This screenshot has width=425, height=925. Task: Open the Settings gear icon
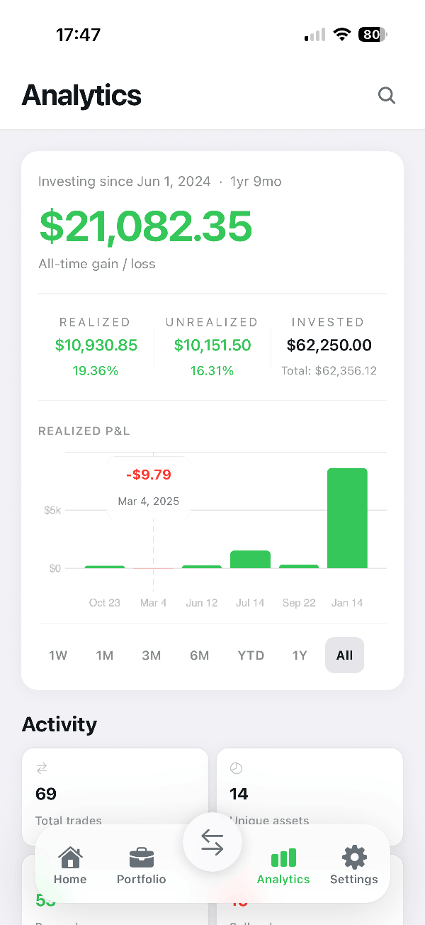(x=354, y=857)
